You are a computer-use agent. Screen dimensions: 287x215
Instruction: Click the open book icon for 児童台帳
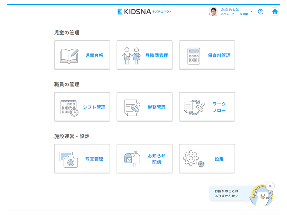coord(69,56)
